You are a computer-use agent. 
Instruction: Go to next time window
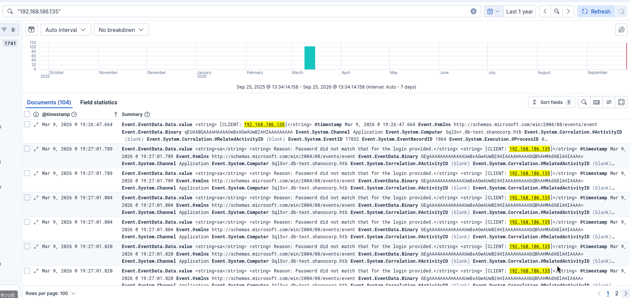coord(568,11)
